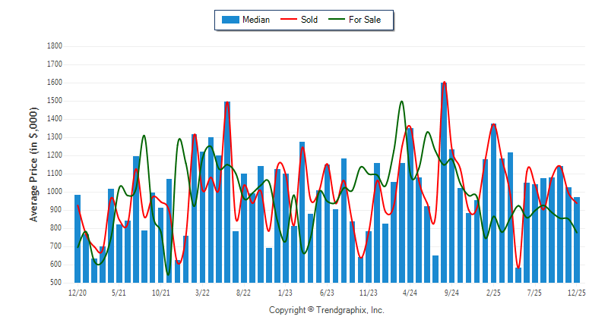Click the 1800 y-axis value
Viewport: 608px width, 329px height.
click(x=54, y=46)
